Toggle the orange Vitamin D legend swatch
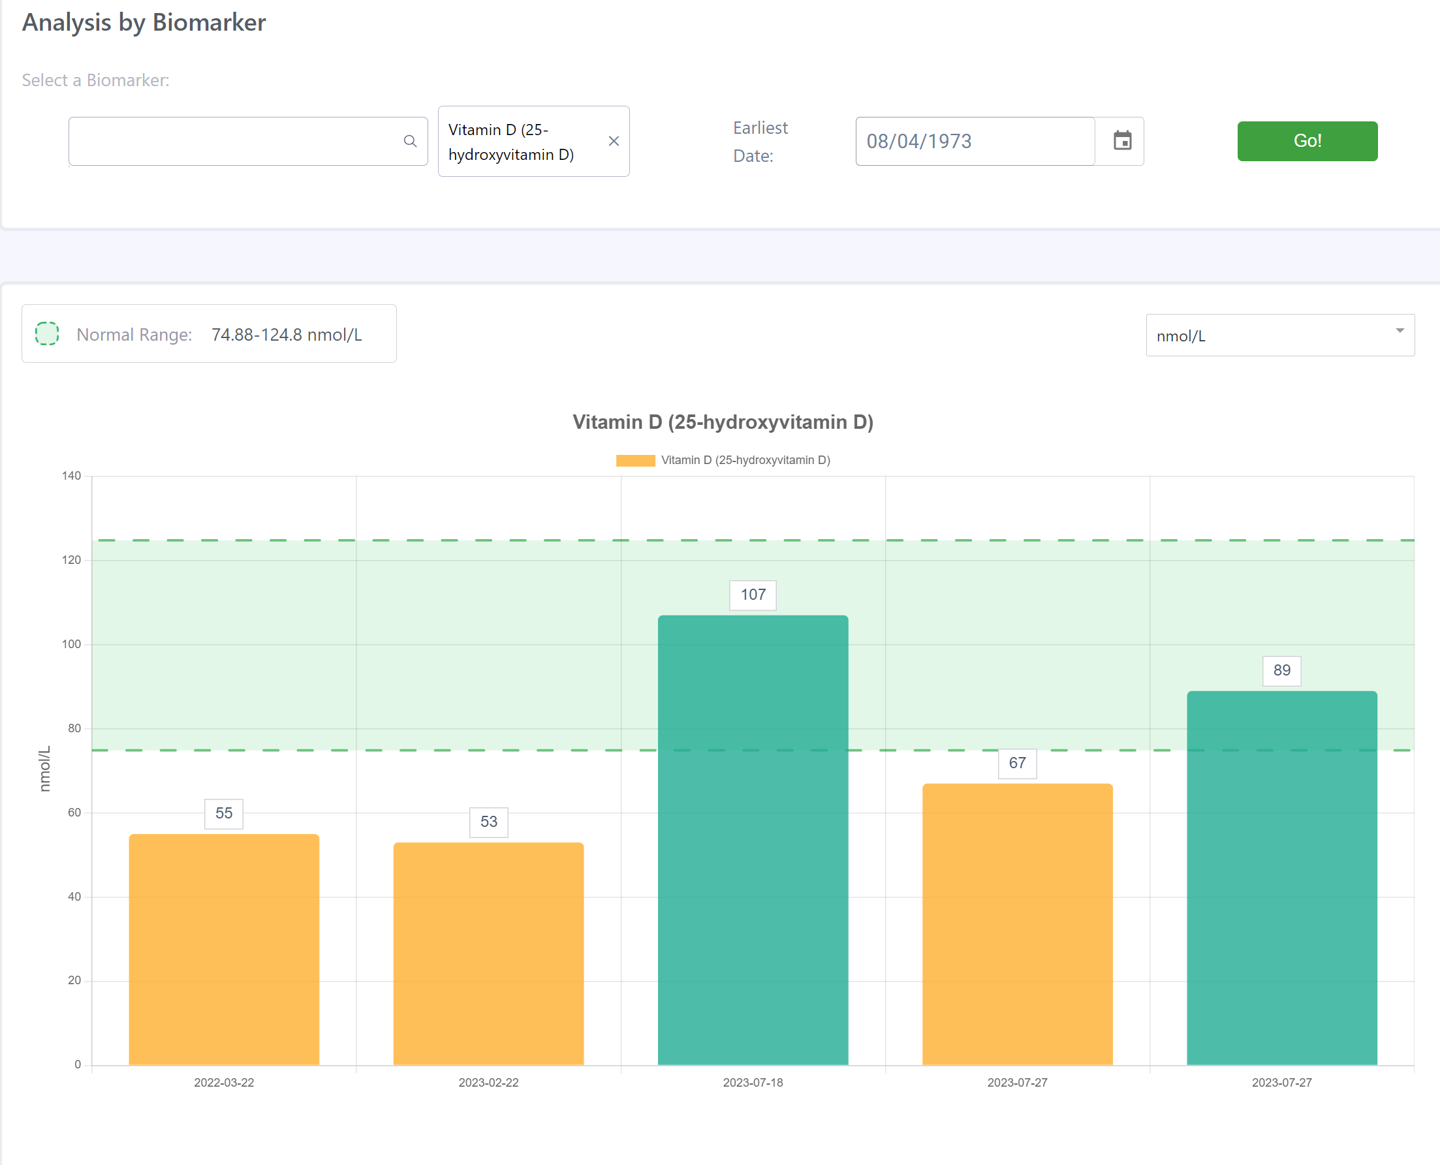 tap(634, 460)
